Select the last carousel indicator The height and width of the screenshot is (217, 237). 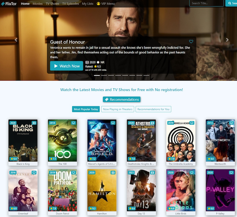coord(146,75)
